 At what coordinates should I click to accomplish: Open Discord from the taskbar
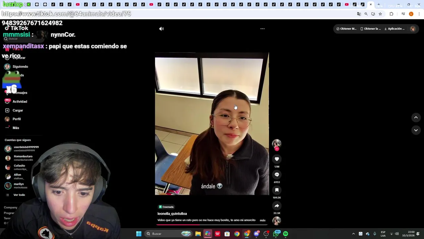click(256, 234)
